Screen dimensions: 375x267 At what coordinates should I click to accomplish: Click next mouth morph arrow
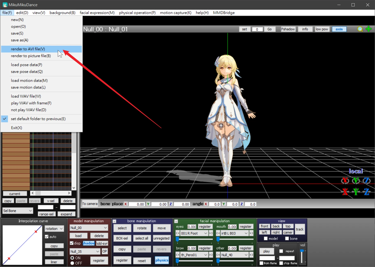[251, 233]
